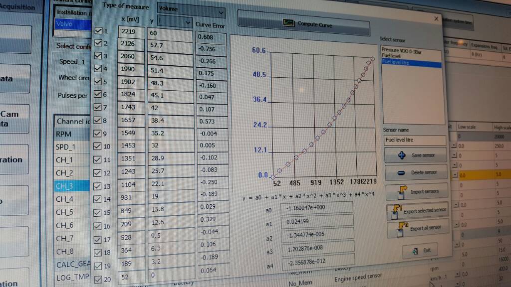Toggle checkbox for point 20
Screen dimensions: 511x287
(x=98, y=279)
